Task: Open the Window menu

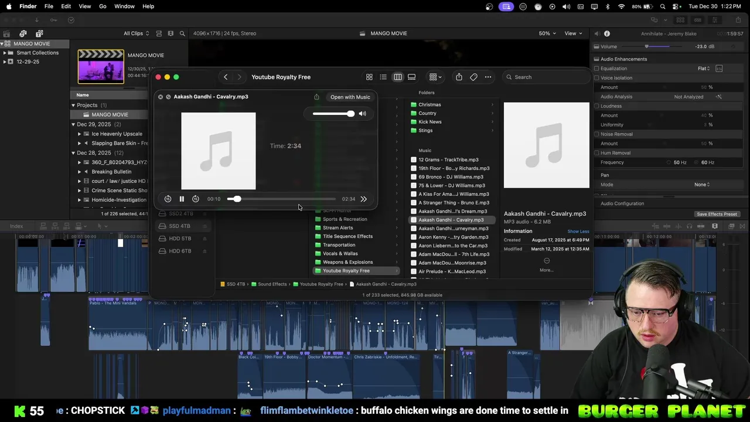Action: (124, 6)
